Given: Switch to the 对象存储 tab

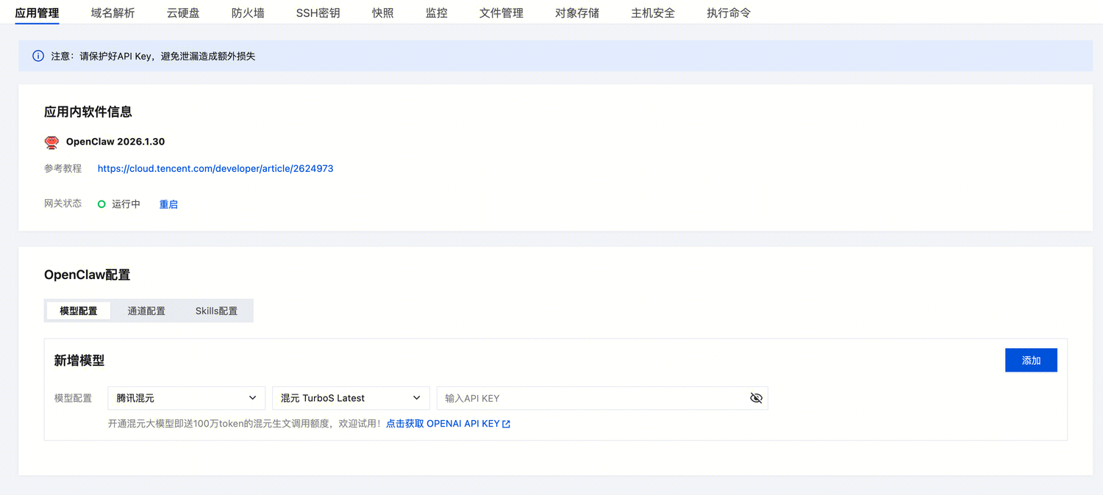Looking at the screenshot, I should point(577,13).
